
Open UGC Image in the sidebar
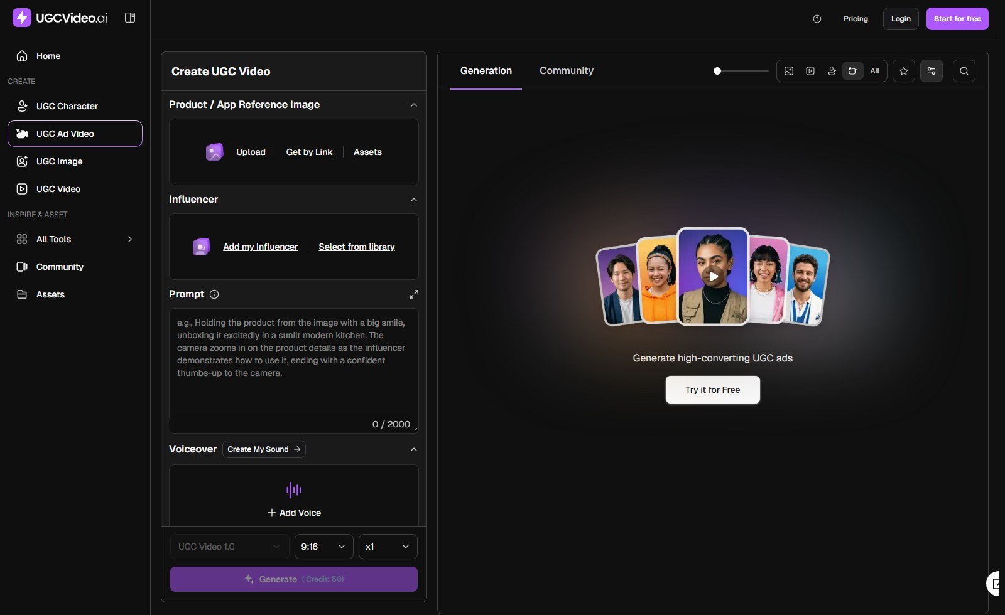tap(75, 161)
